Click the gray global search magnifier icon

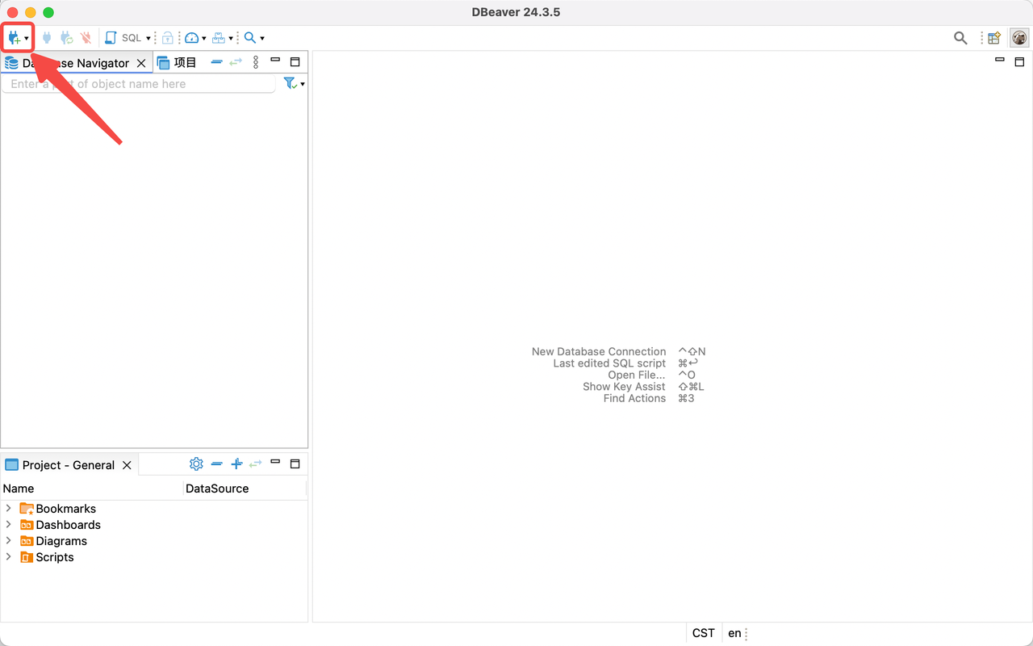coord(960,38)
